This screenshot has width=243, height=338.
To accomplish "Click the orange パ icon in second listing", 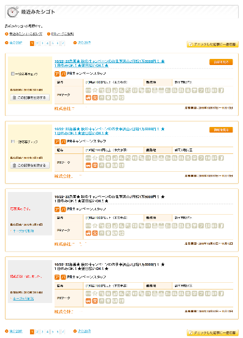I will point(63,142).
